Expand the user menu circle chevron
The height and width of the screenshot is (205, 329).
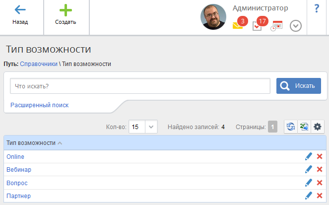click(296, 26)
